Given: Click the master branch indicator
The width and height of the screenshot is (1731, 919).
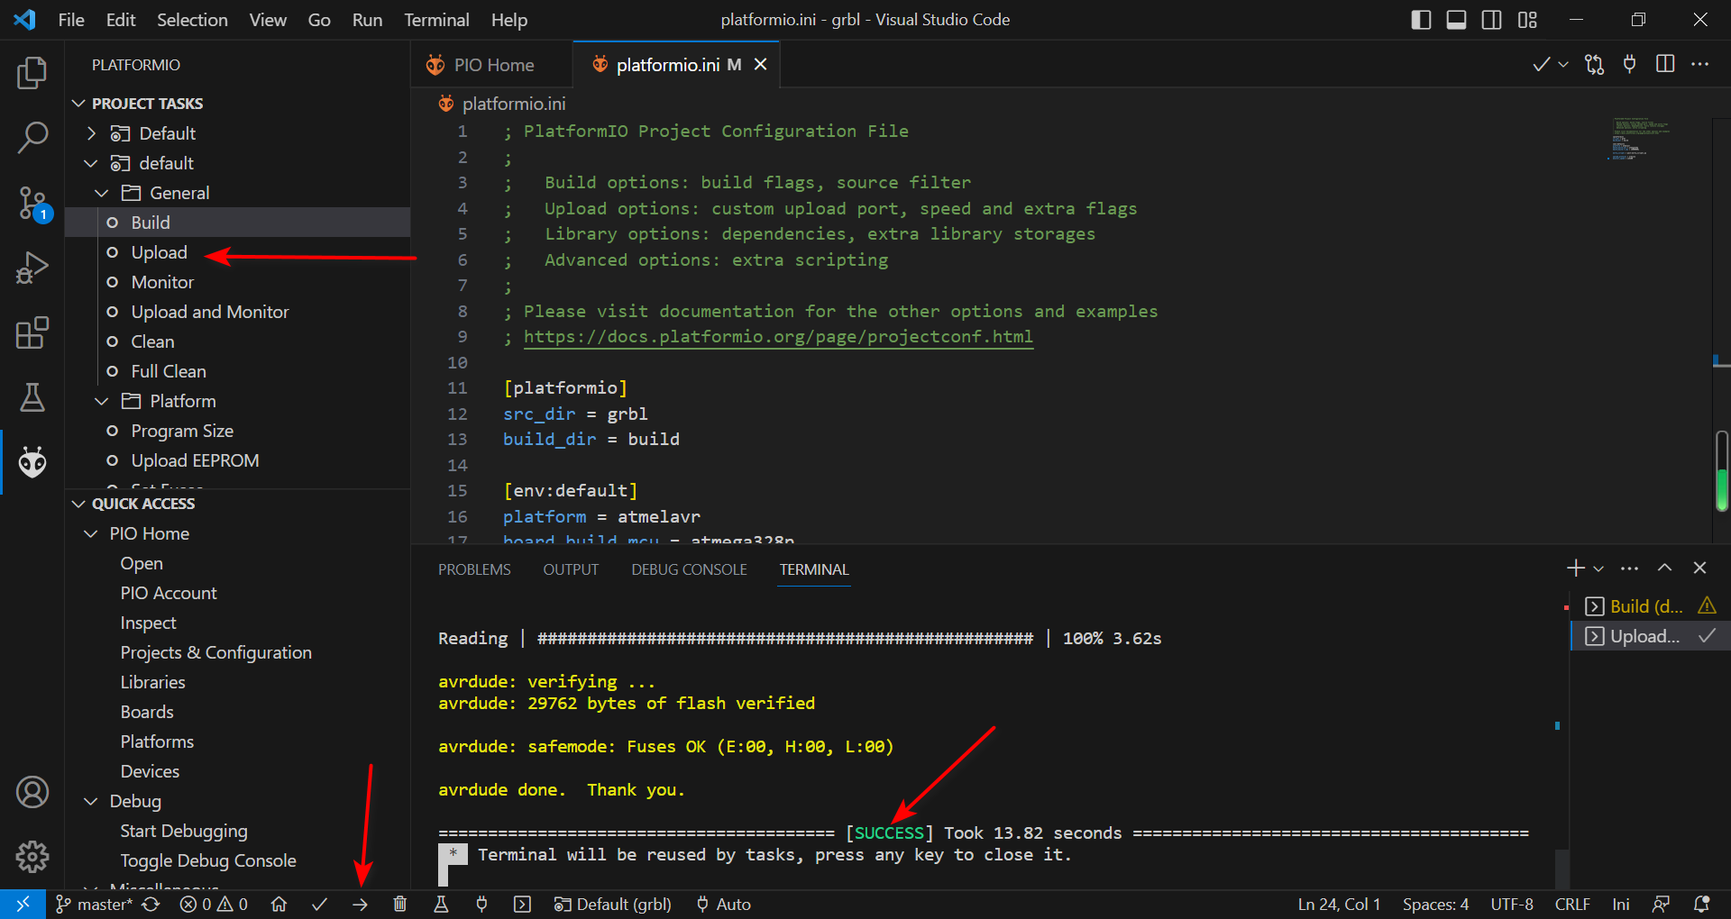Looking at the screenshot, I should click(x=94, y=905).
